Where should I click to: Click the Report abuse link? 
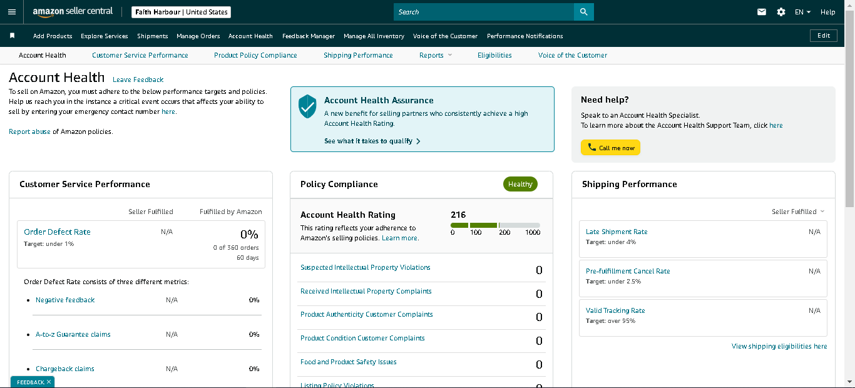(x=29, y=131)
